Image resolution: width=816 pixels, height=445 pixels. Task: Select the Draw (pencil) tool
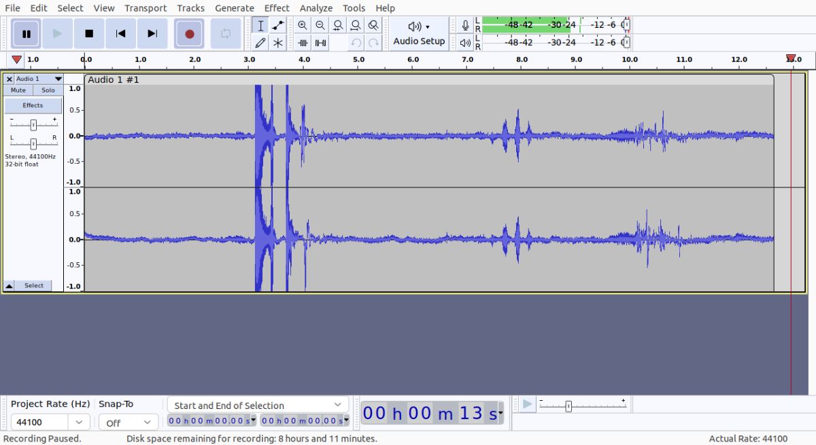click(260, 43)
